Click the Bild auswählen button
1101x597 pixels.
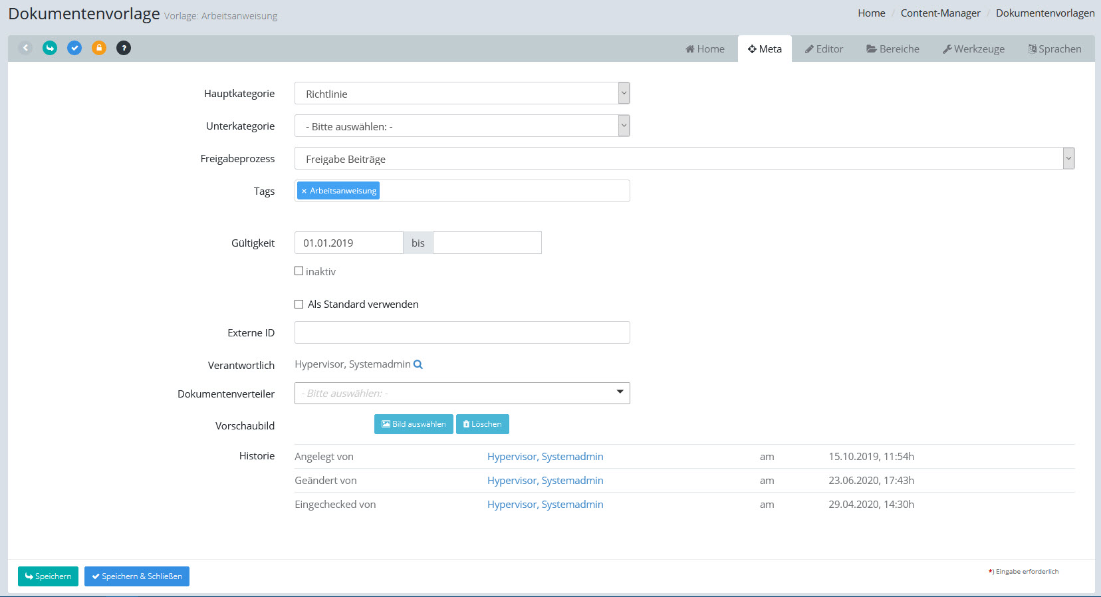coord(414,424)
